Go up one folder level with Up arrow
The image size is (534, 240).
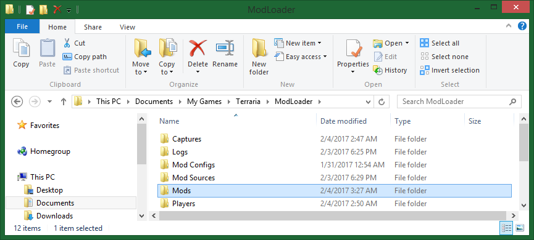[63, 101]
